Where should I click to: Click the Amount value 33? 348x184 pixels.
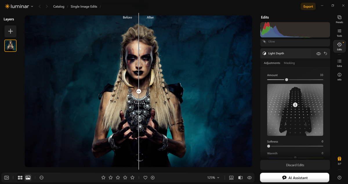click(x=321, y=75)
